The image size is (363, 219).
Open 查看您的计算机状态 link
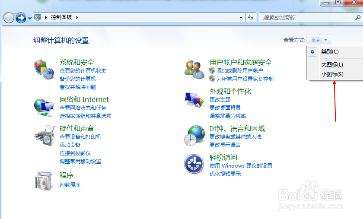(x=83, y=70)
